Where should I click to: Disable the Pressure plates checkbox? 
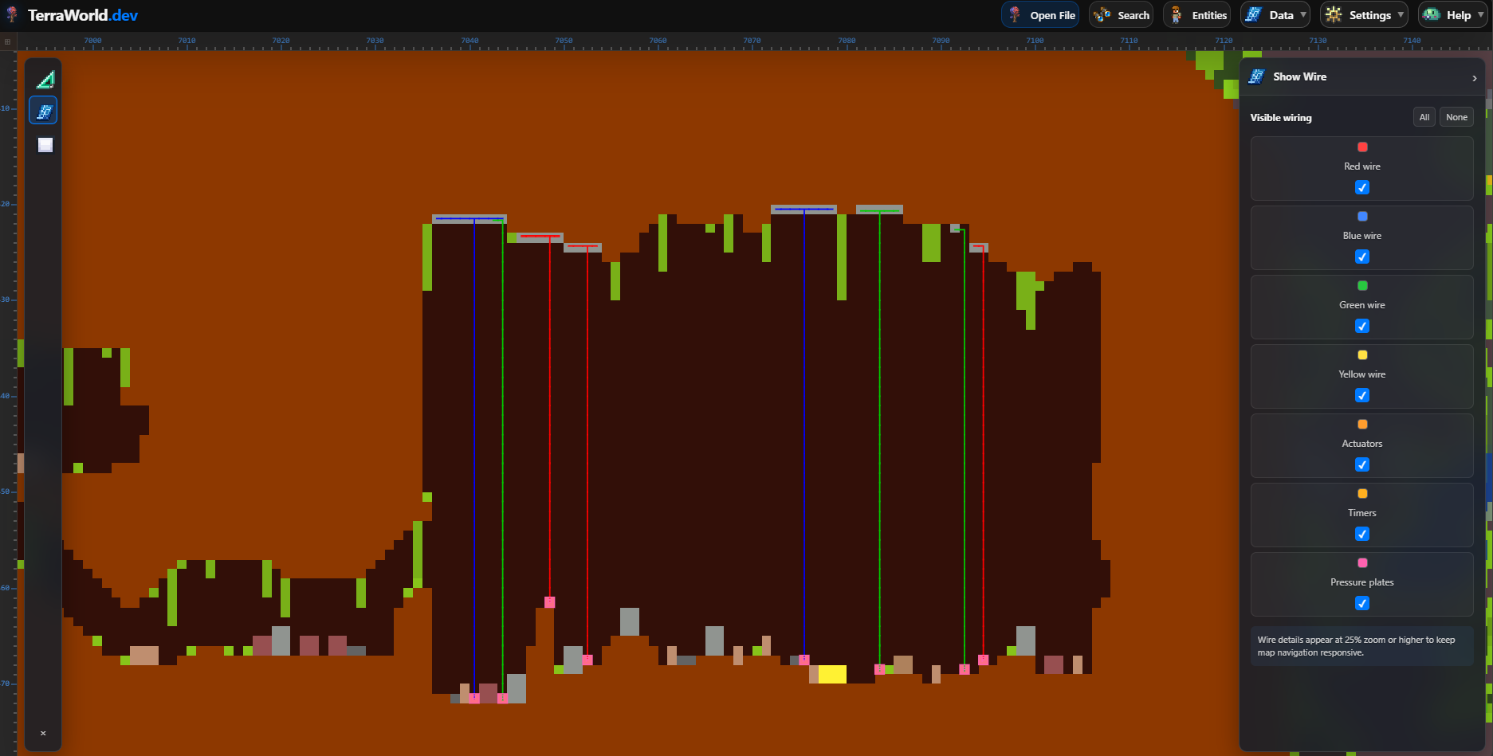click(x=1362, y=603)
